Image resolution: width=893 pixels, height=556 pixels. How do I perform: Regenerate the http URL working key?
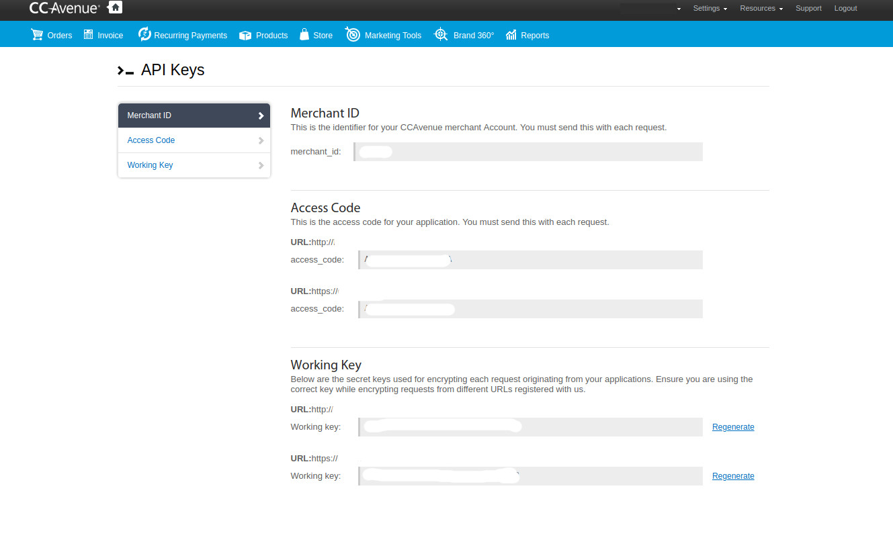click(733, 427)
